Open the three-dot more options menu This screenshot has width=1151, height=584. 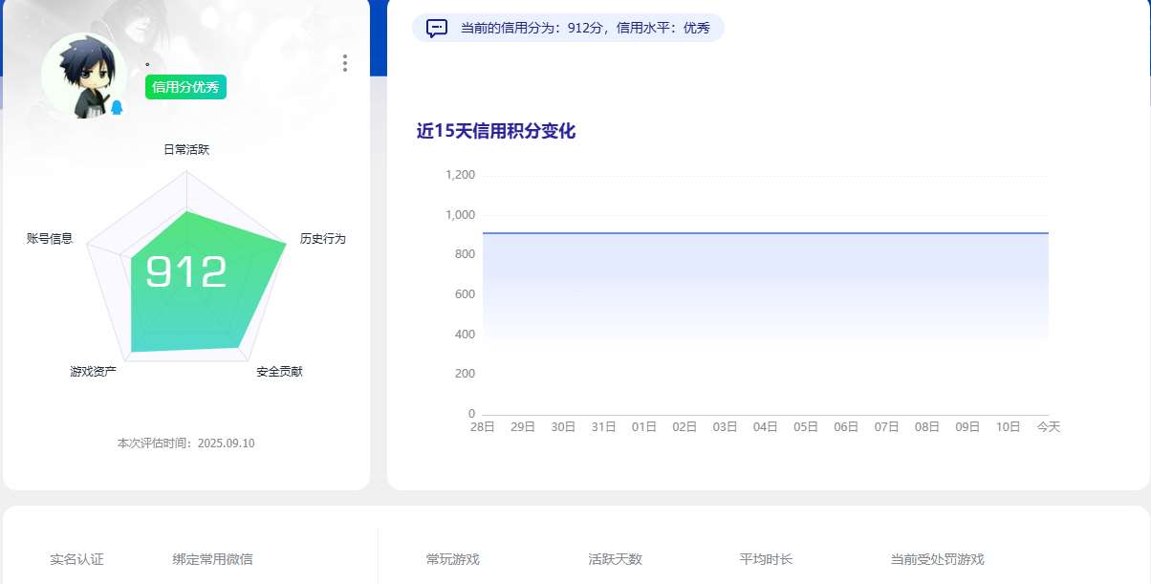pyautogui.click(x=345, y=63)
